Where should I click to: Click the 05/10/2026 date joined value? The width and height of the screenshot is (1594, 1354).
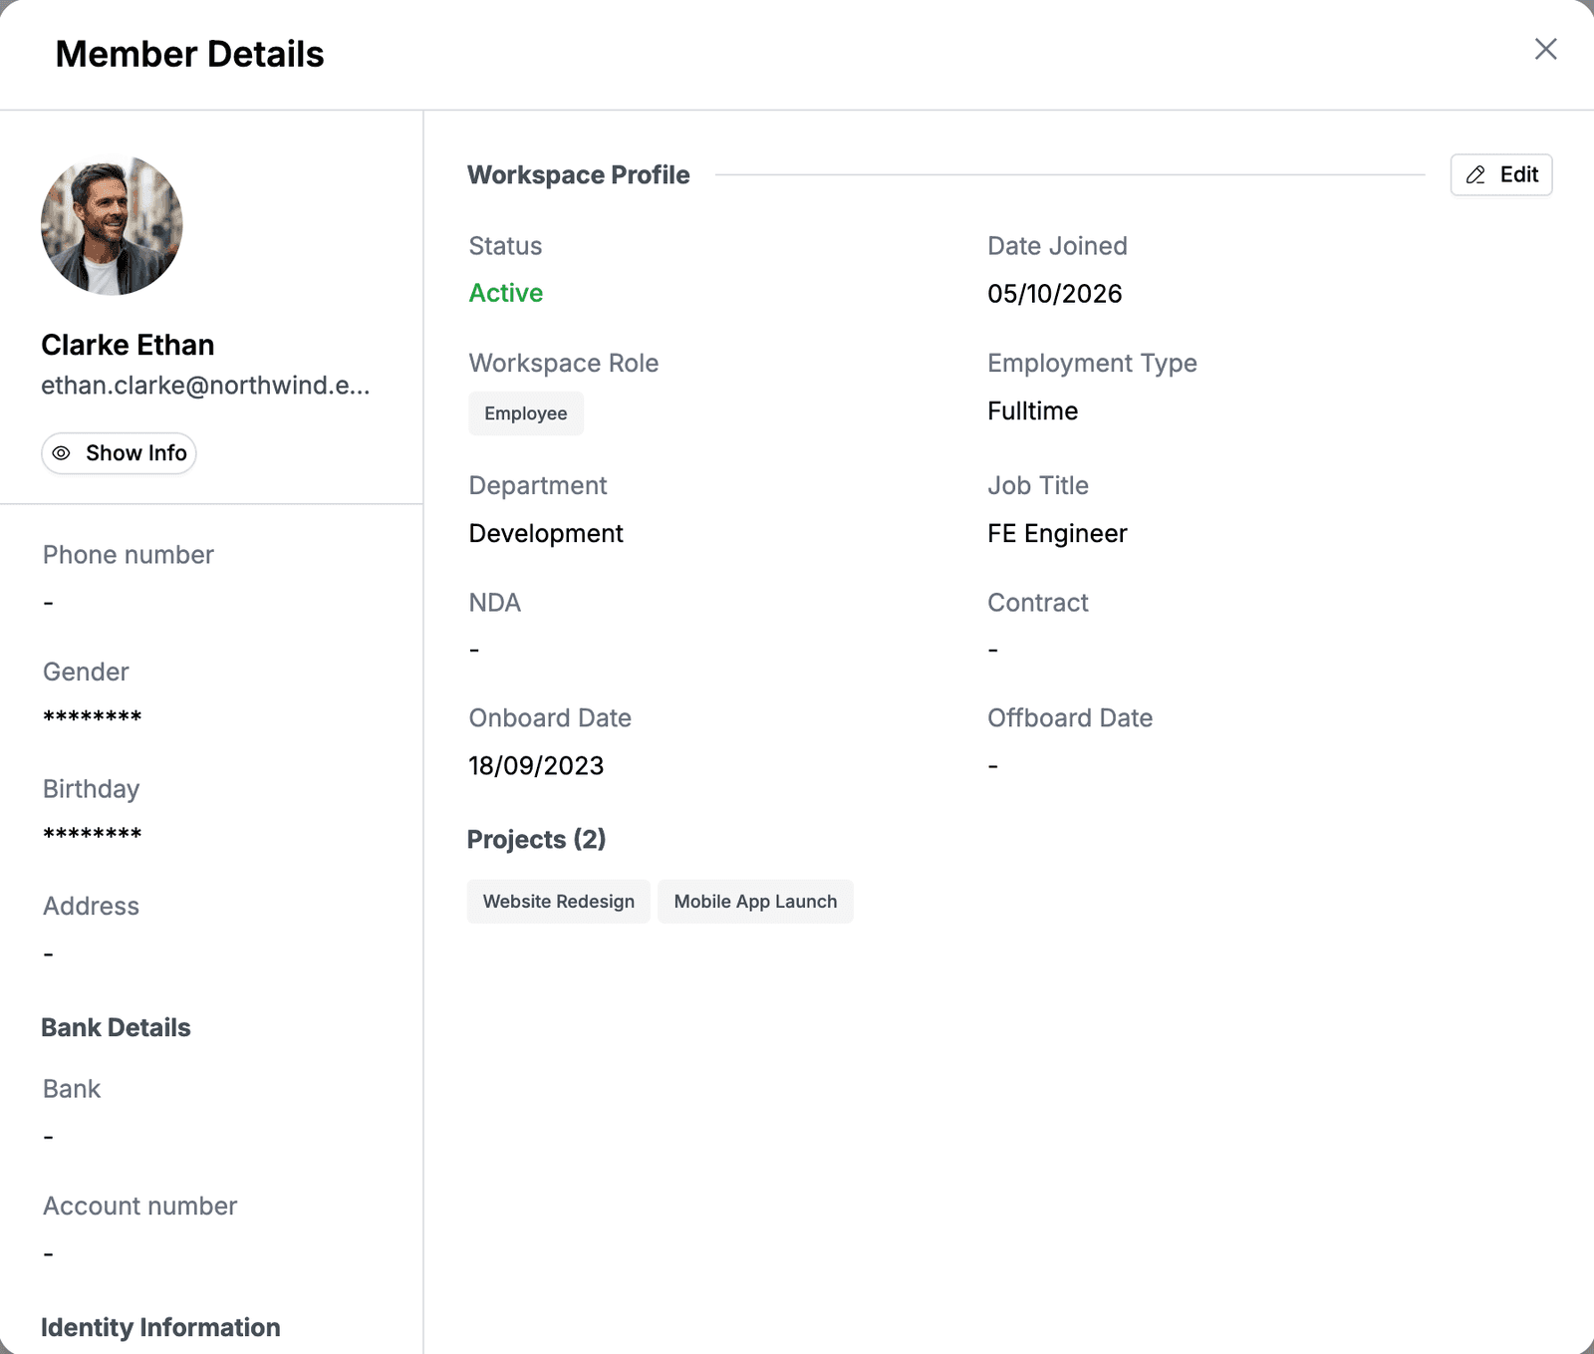(x=1055, y=294)
